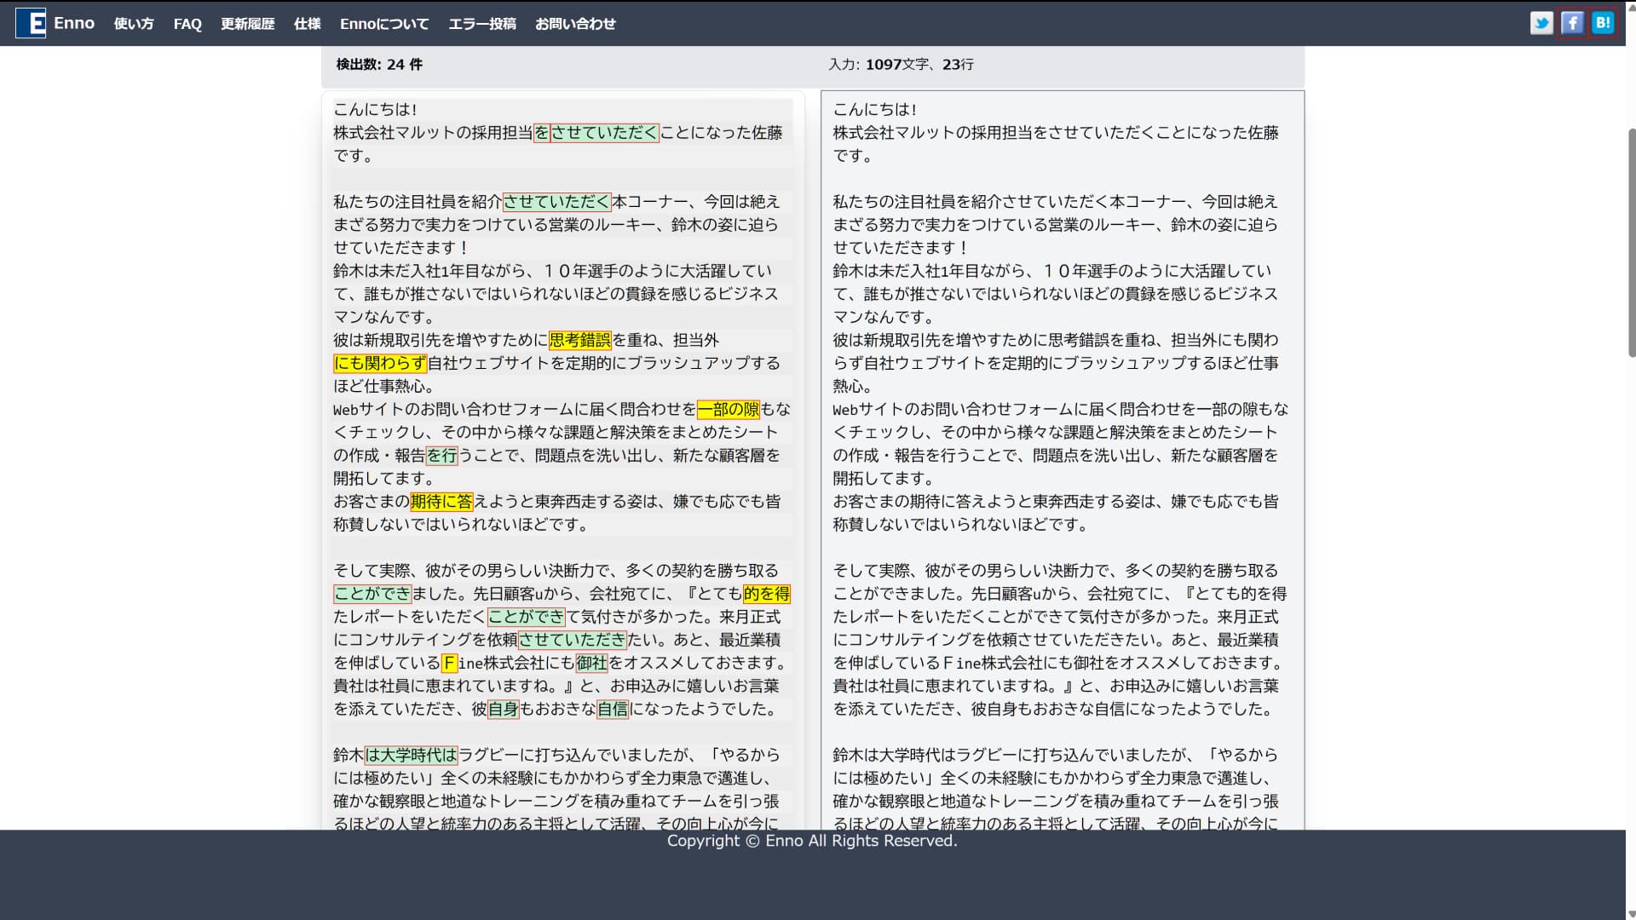The width and height of the screenshot is (1636, 920).
Task: Click the Hatena Bookmark B! icon
Action: tap(1603, 23)
